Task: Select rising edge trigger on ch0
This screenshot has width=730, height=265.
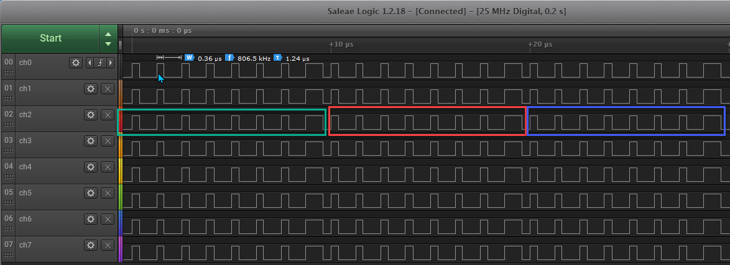Action: [100, 63]
